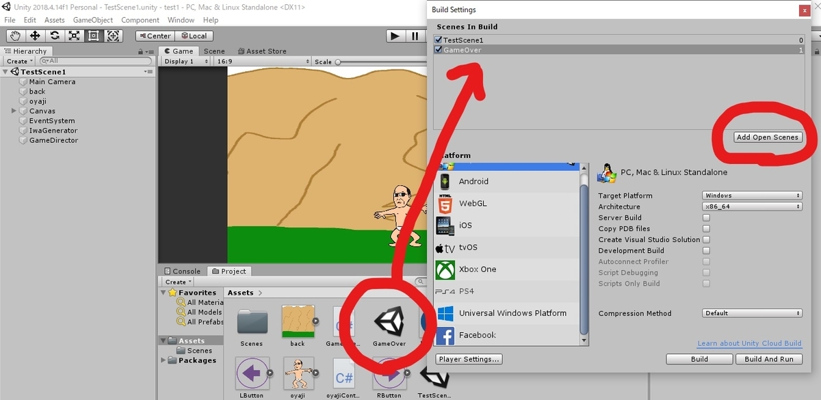Uncheck GameOver in Scenes In Build

pyautogui.click(x=439, y=50)
